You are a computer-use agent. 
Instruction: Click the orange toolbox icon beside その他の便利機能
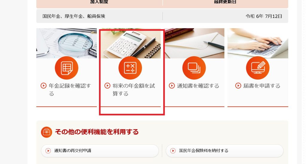coord(46,132)
